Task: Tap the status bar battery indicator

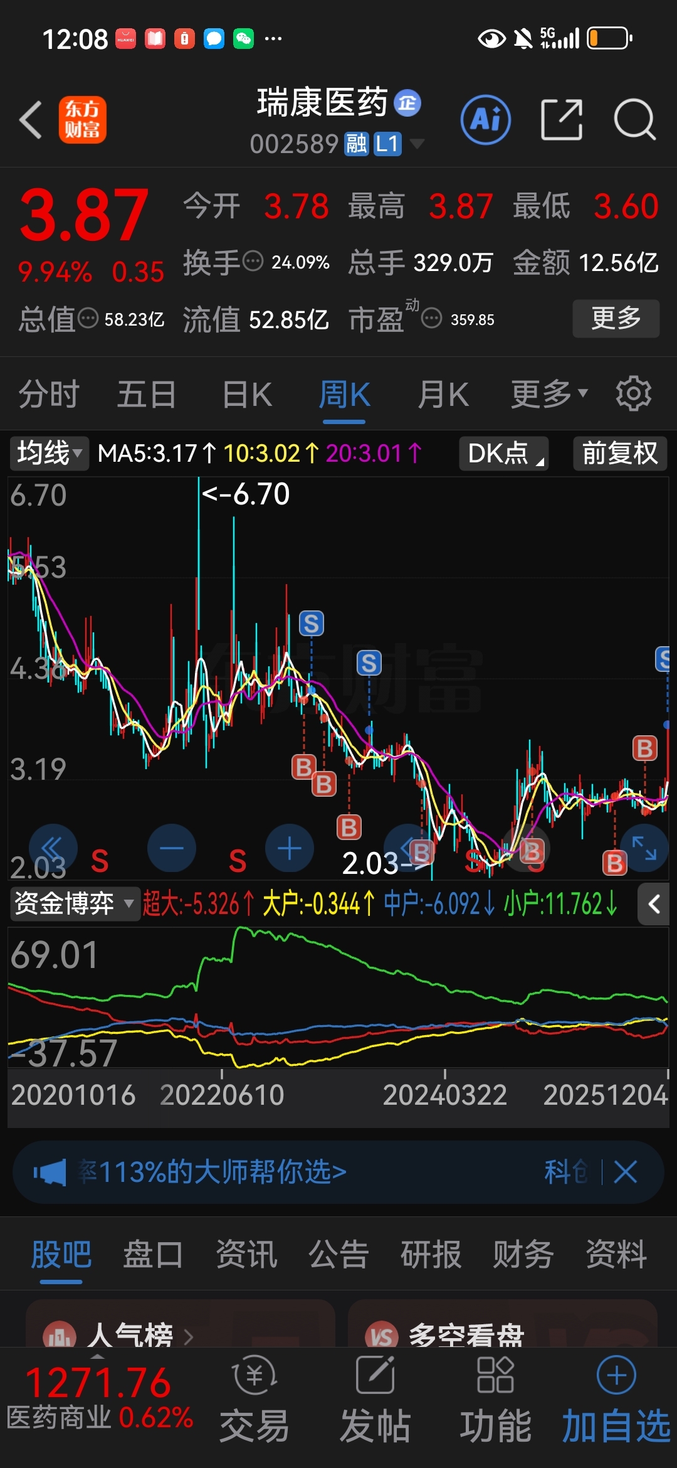Action: [x=609, y=38]
